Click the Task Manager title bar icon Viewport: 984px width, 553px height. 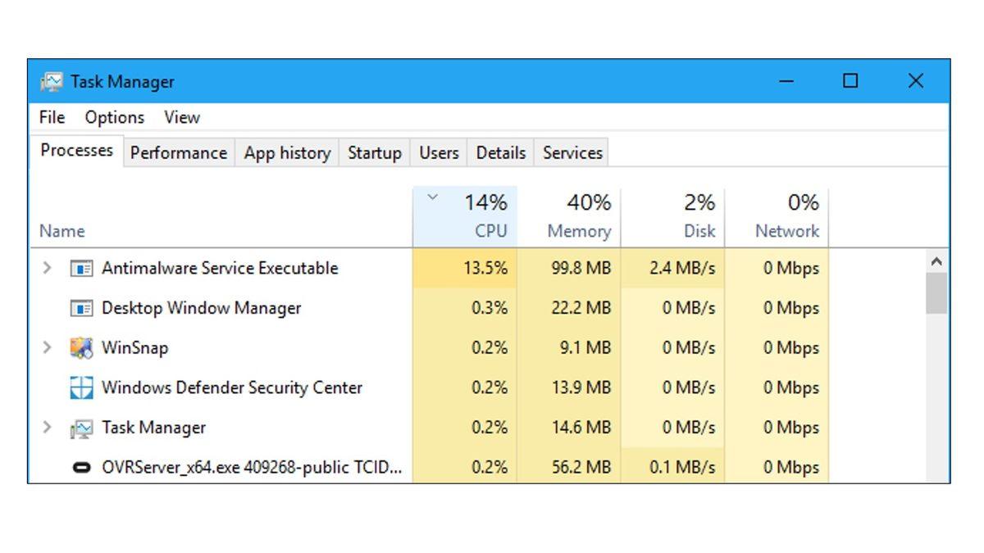[52, 81]
